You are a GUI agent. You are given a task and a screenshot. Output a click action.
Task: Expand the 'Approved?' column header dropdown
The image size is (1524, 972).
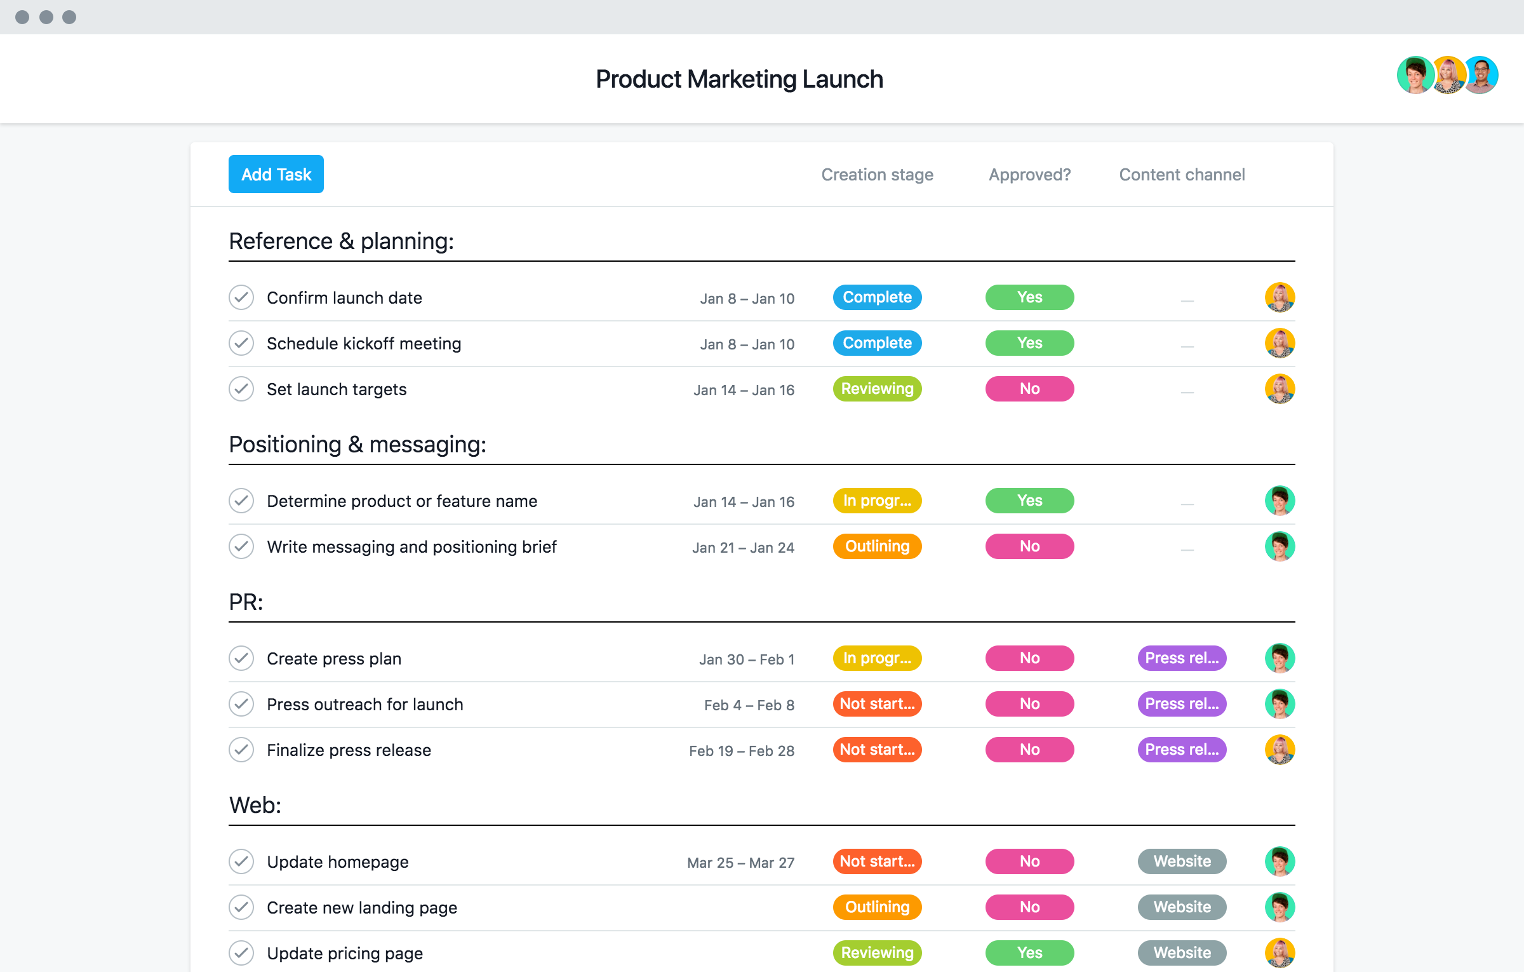click(1030, 175)
